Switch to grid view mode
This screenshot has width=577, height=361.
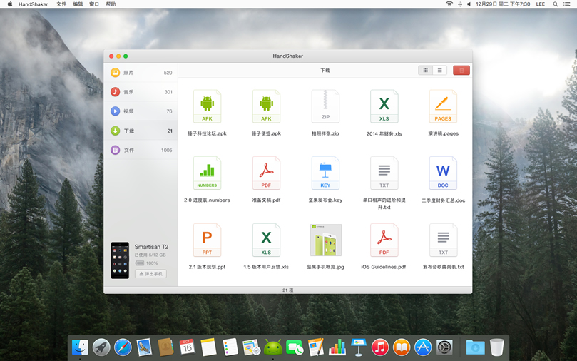point(426,71)
